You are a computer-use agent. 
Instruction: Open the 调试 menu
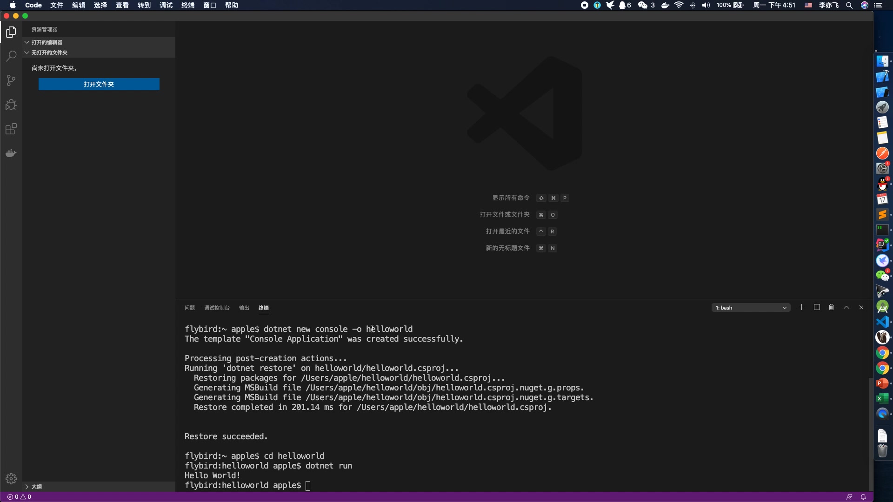coord(166,5)
